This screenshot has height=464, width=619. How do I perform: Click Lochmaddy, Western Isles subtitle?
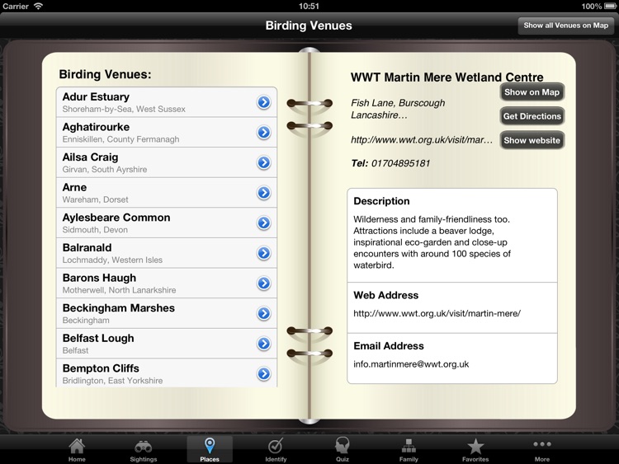(112, 260)
